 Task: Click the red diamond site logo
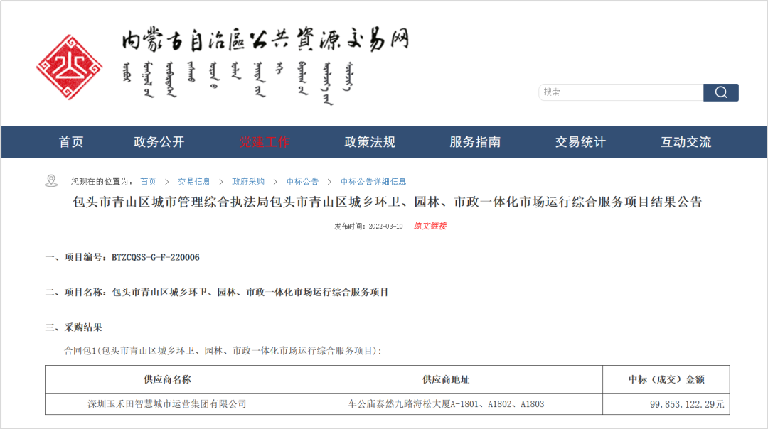(x=69, y=68)
